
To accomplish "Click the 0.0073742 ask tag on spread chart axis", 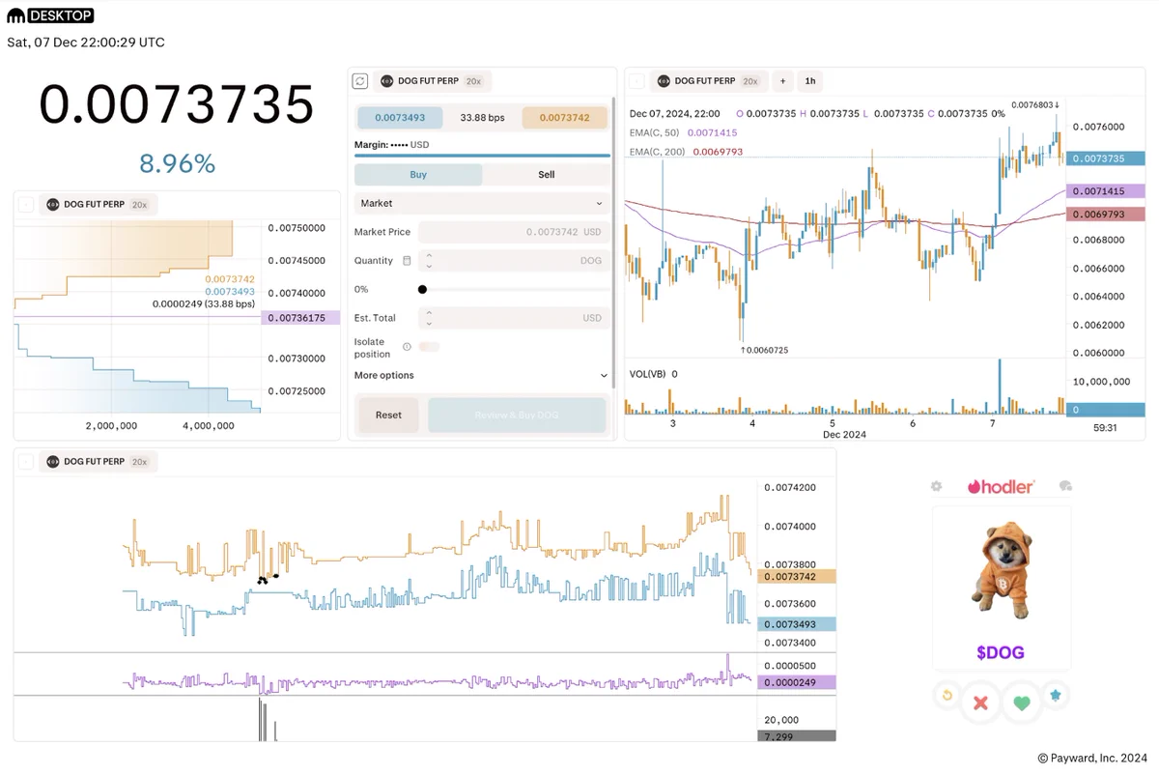I will click(x=797, y=576).
